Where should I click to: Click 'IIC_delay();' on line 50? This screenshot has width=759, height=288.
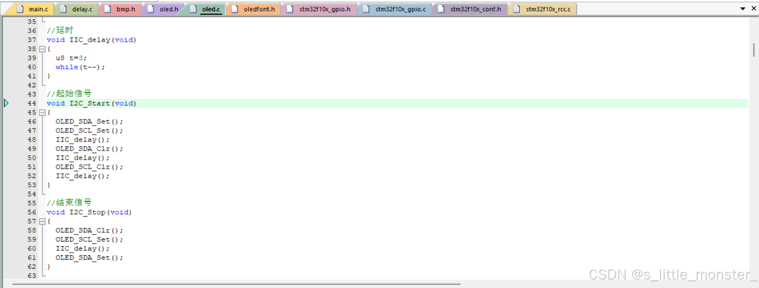click(82, 158)
